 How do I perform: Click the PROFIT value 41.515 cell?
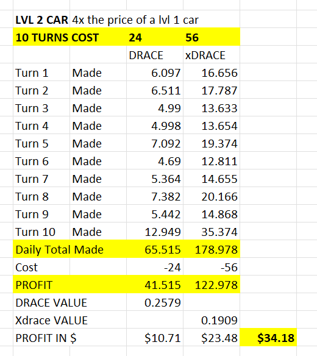pyautogui.click(x=155, y=285)
